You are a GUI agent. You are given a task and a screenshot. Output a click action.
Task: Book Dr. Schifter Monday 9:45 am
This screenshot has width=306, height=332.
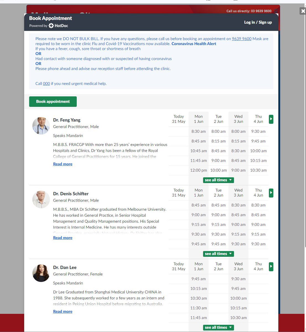[199, 244]
